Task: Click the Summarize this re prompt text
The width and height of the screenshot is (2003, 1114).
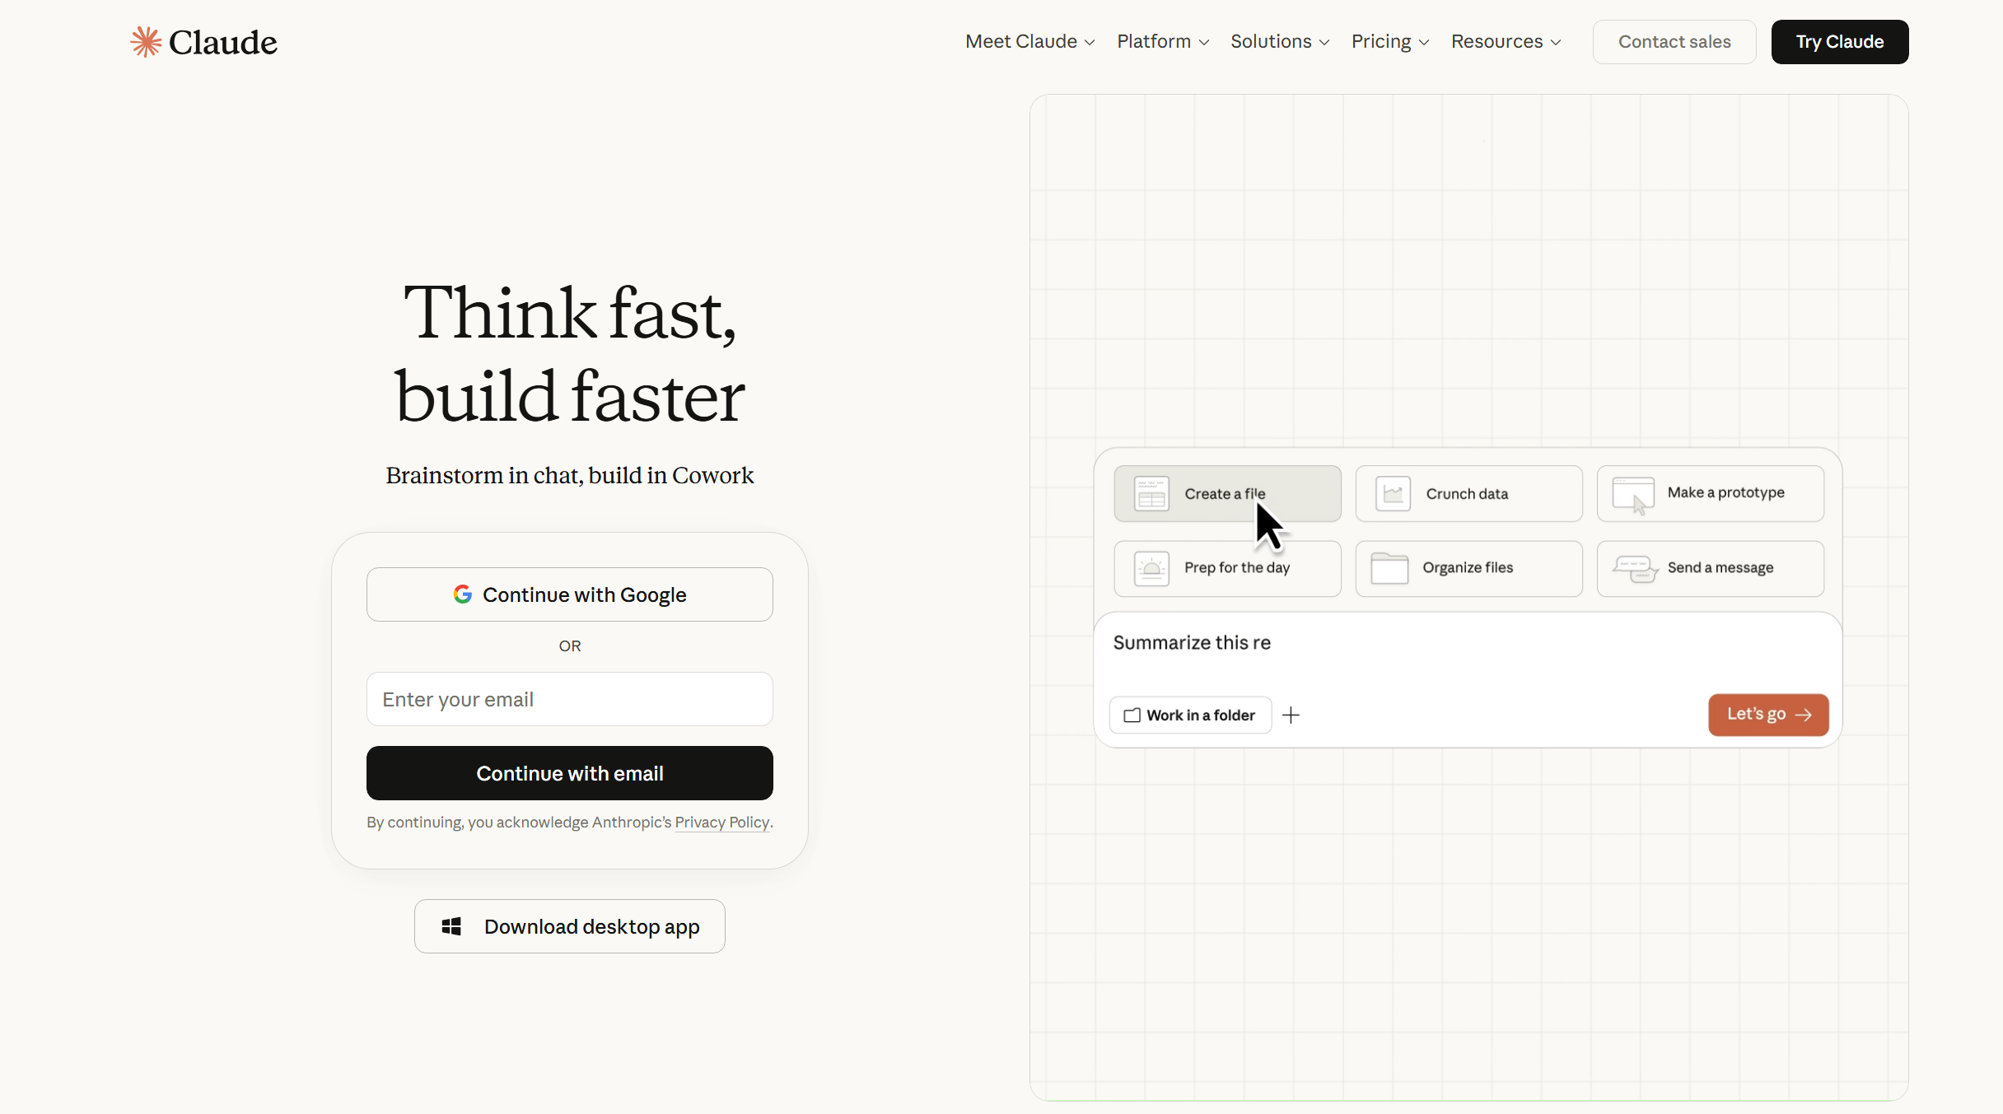Action: 1192,642
